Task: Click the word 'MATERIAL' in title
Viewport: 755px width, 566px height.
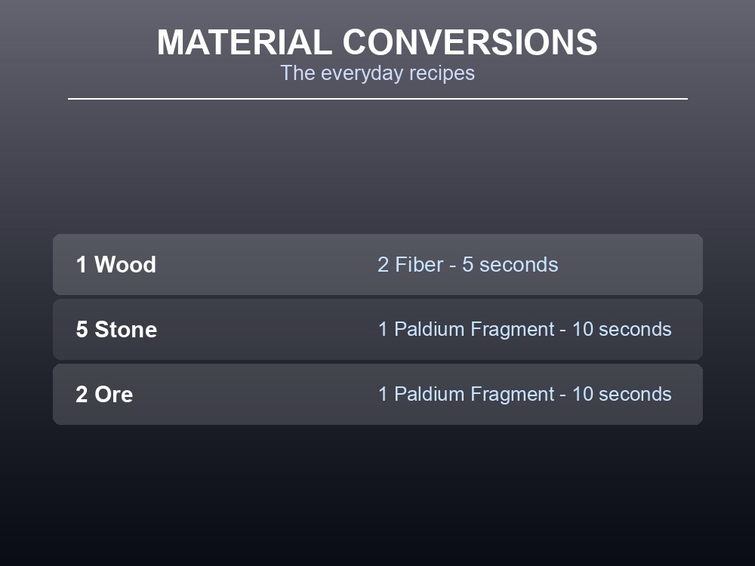Action: [x=245, y=42]
